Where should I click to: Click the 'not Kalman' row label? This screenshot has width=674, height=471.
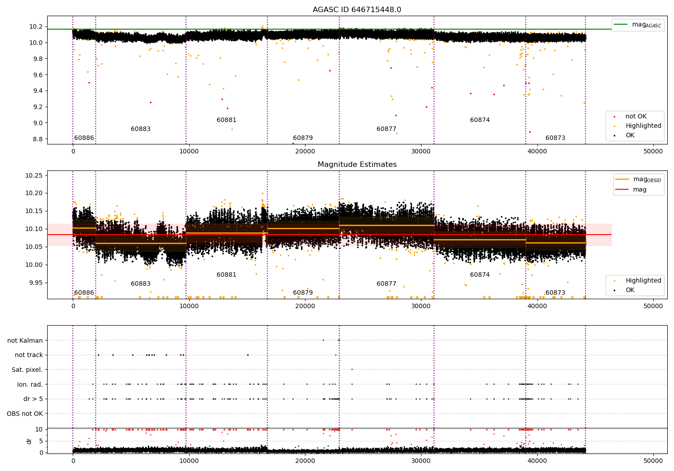click(25, 340)
